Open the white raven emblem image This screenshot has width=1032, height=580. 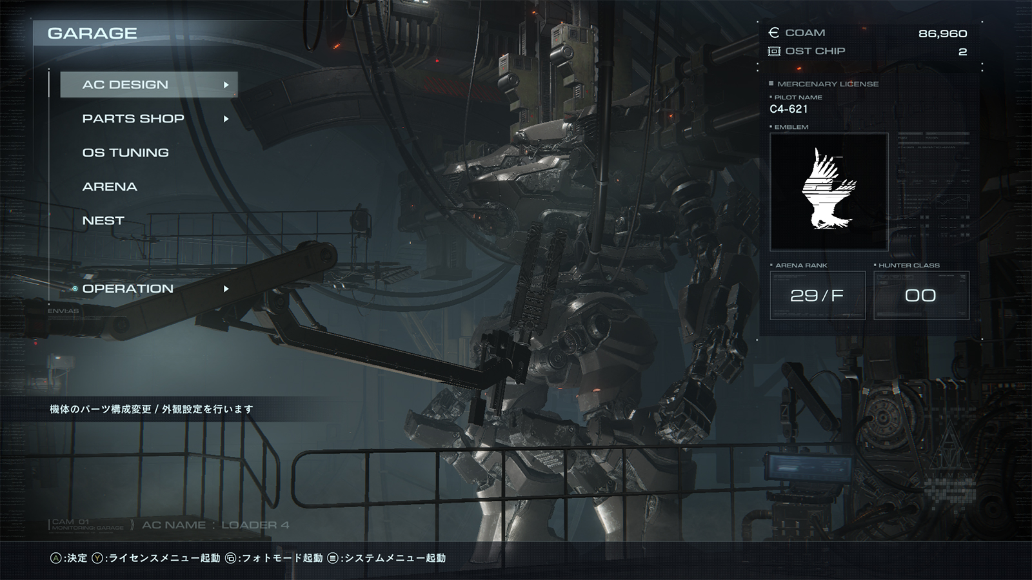pyautogui.click(x=829, y=191)
